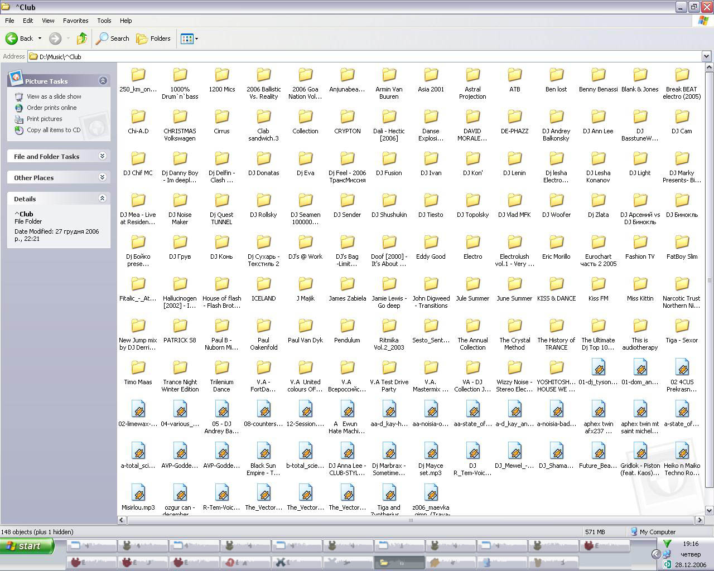Click the Windows Start button
The image size is (714, 571).
point(27,546)
